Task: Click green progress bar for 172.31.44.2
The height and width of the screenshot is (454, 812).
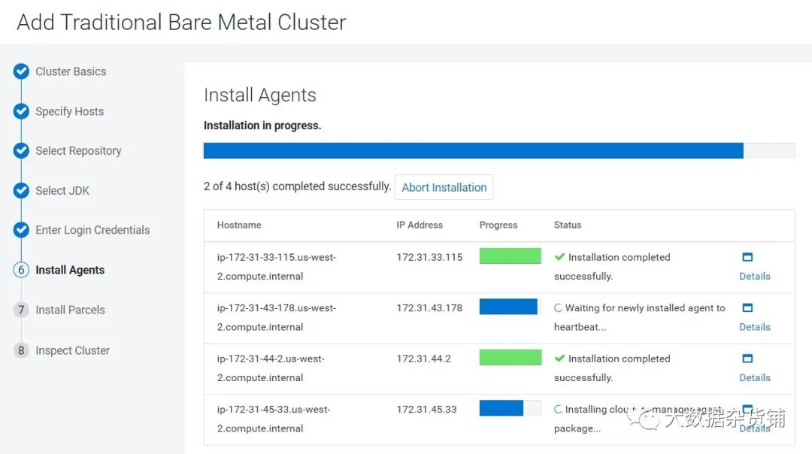Action: tap(510, 358)
